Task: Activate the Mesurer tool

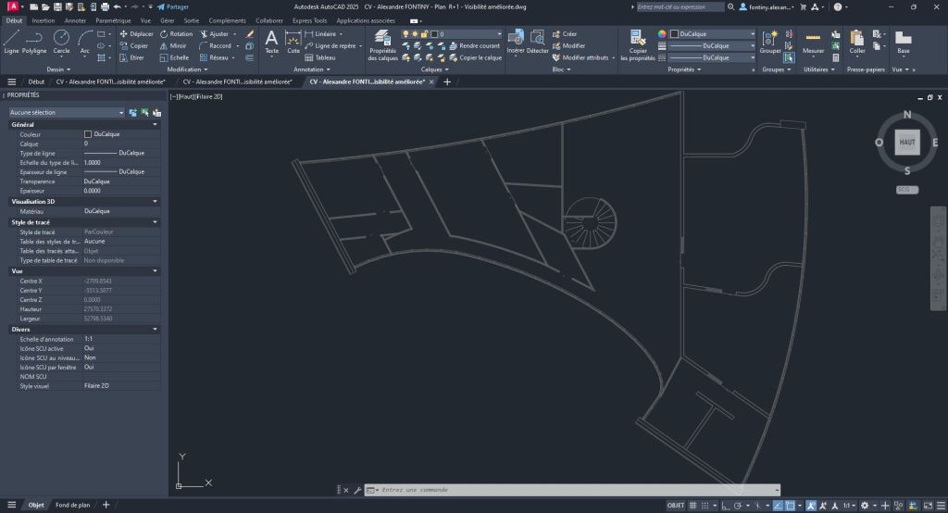Action: [813, 41]
